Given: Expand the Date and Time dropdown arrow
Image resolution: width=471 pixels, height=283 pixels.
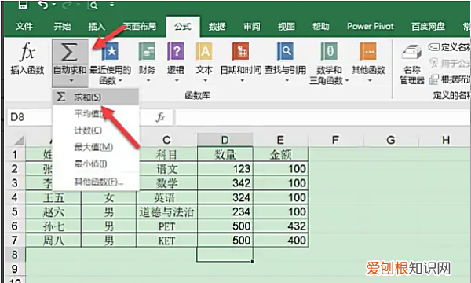Looking at the screenshot, I should (x=242, y=81).
